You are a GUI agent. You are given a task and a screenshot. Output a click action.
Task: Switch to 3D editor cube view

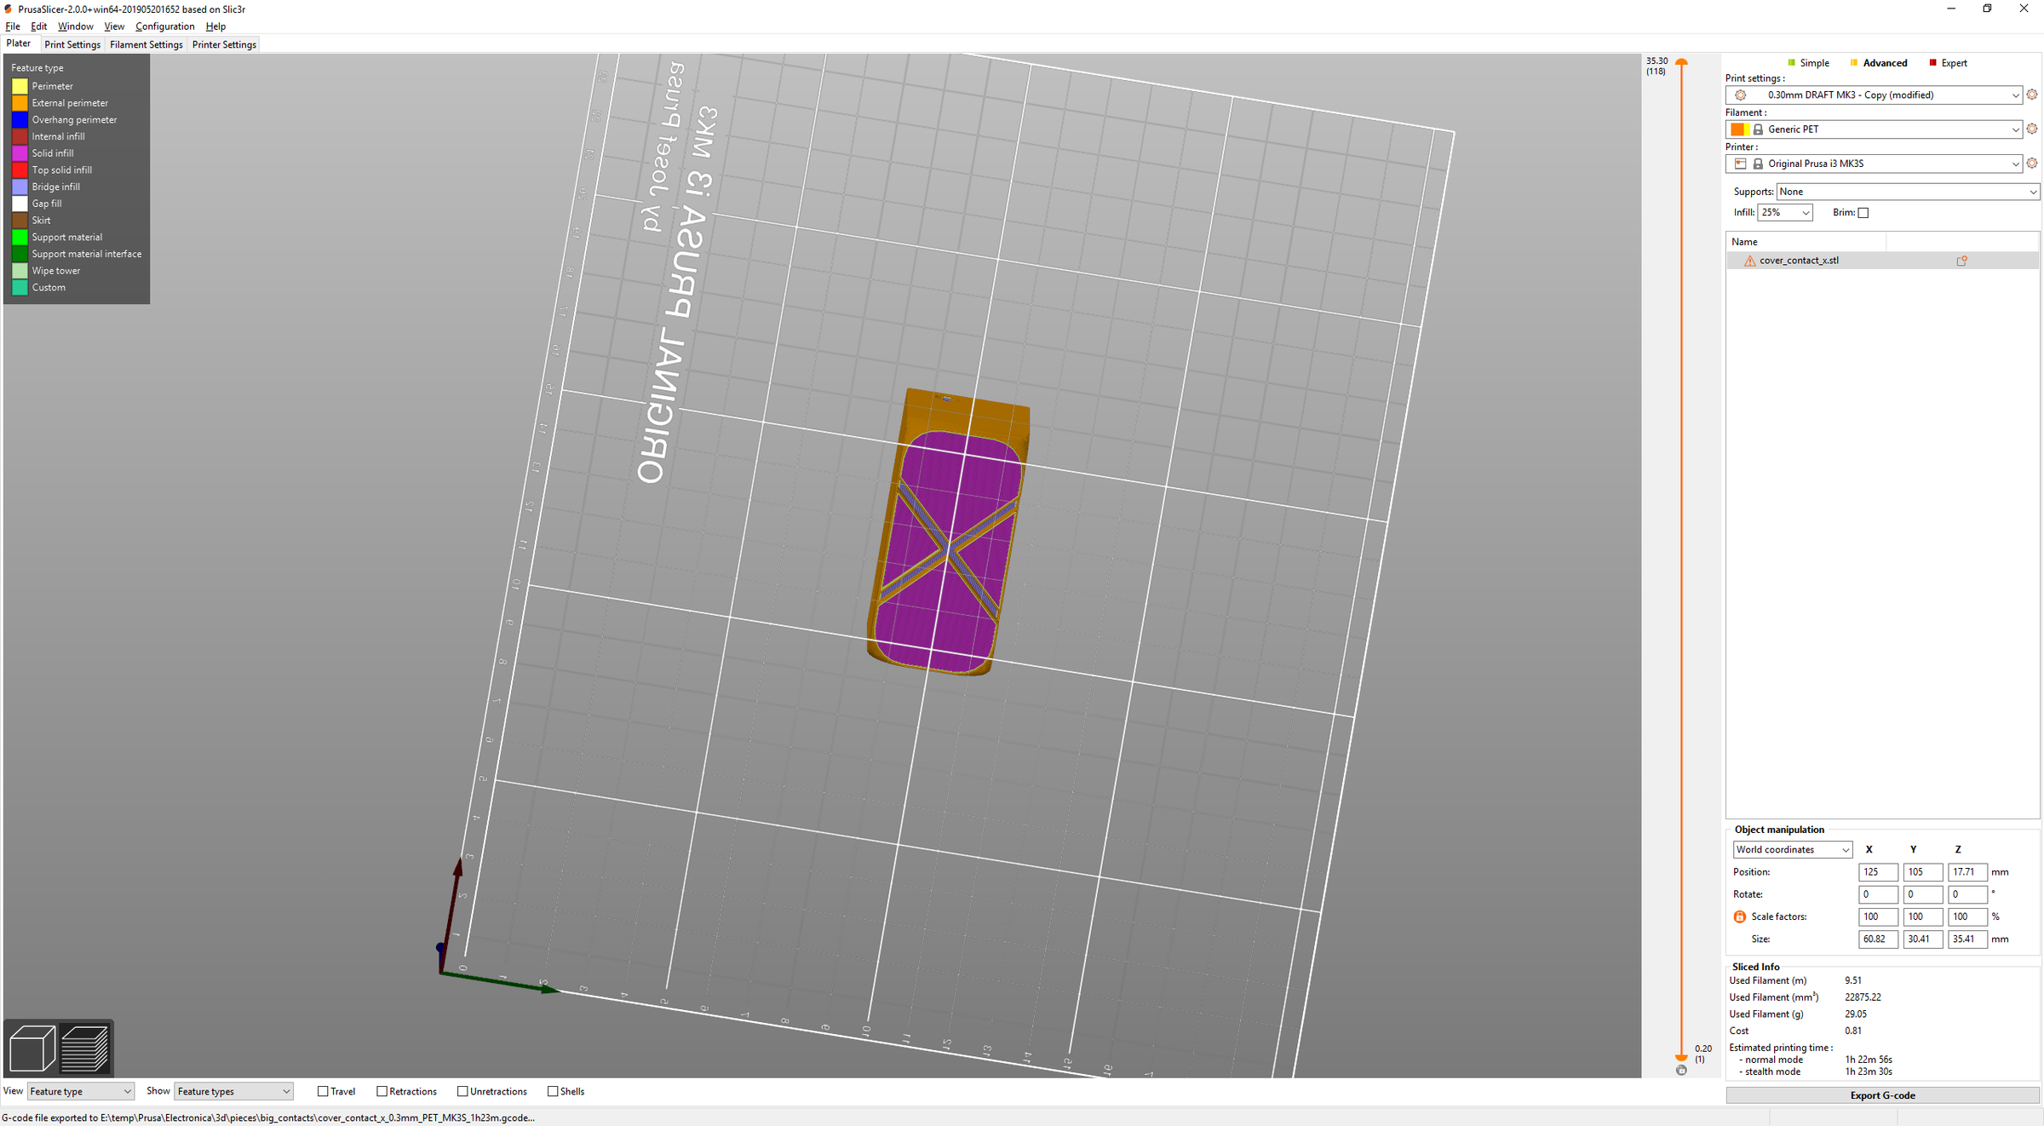click(x=32, y=1048)
